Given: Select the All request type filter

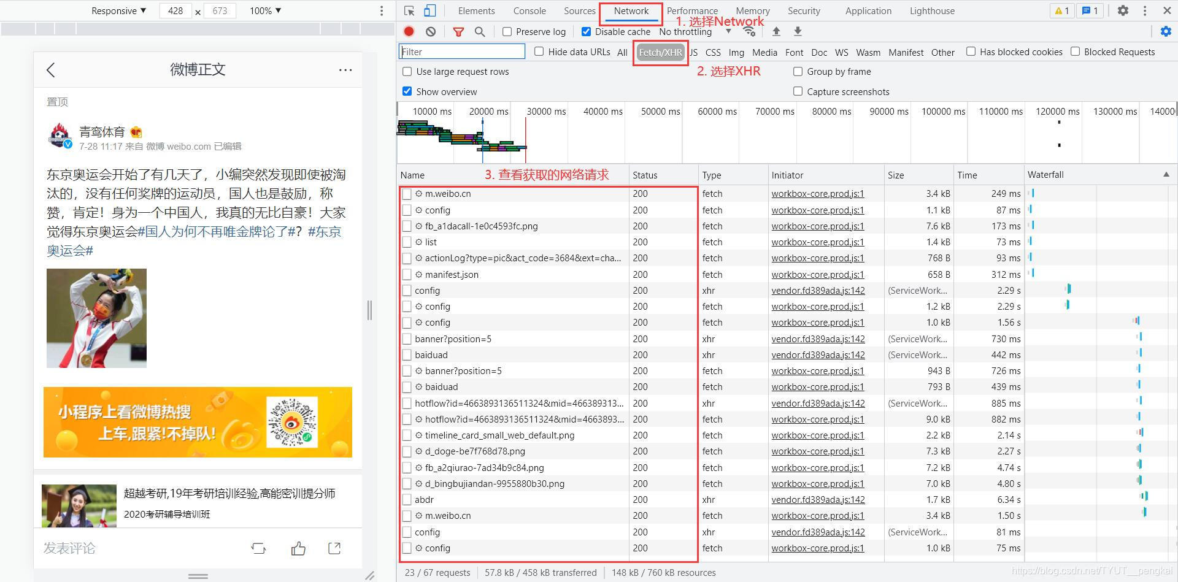Looking at the screenshot, I should coord(622,52).
